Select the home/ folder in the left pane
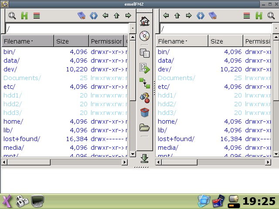 coord(14,121)
